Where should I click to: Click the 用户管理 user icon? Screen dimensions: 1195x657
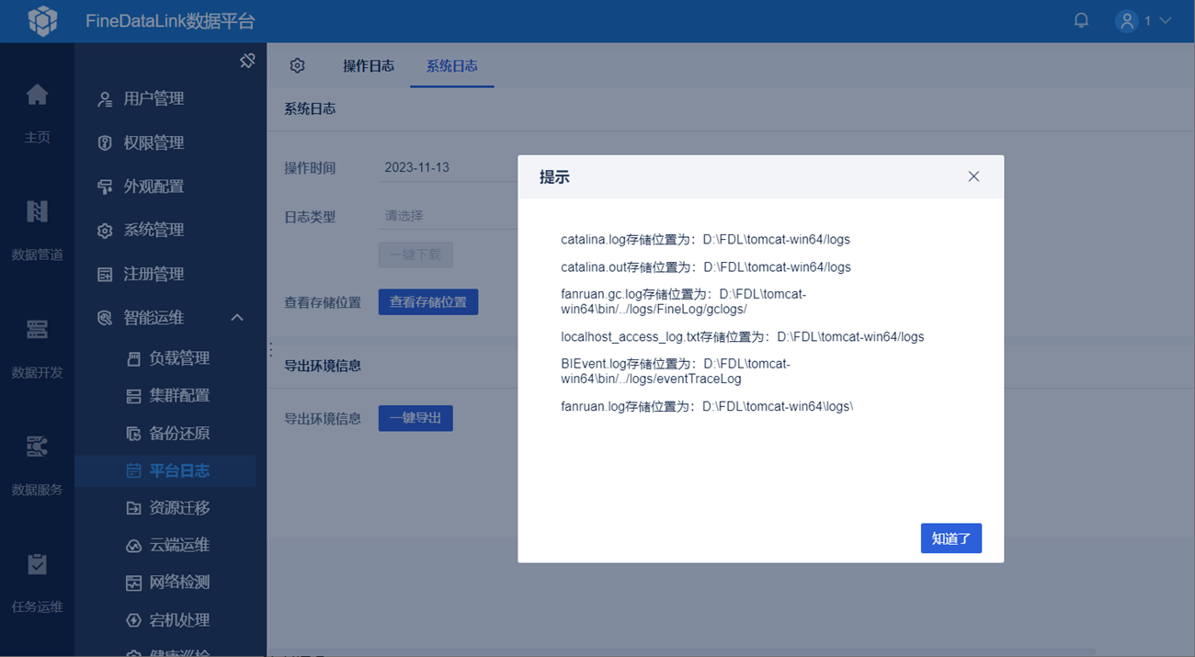click(105, 99)
